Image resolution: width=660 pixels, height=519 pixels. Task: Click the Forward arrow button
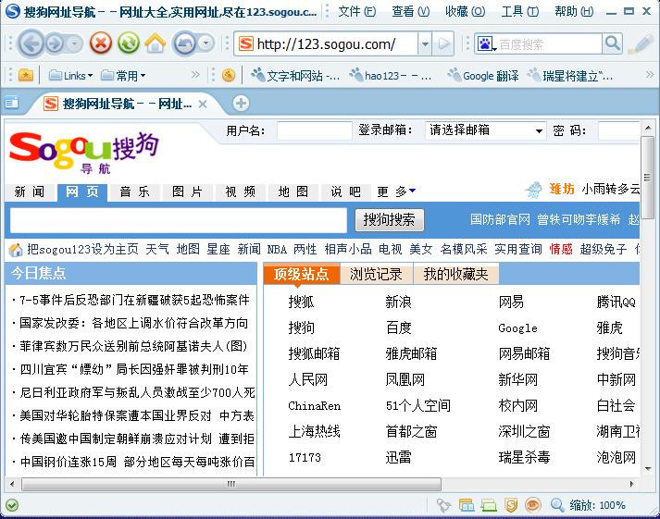coord(56,43)
